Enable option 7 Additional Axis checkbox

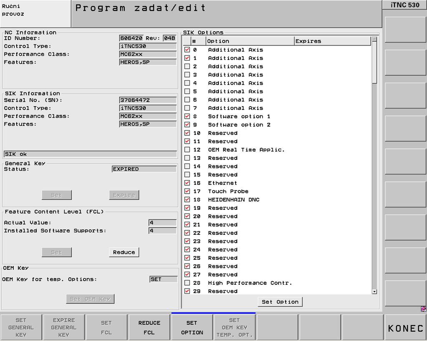(187, 108)
